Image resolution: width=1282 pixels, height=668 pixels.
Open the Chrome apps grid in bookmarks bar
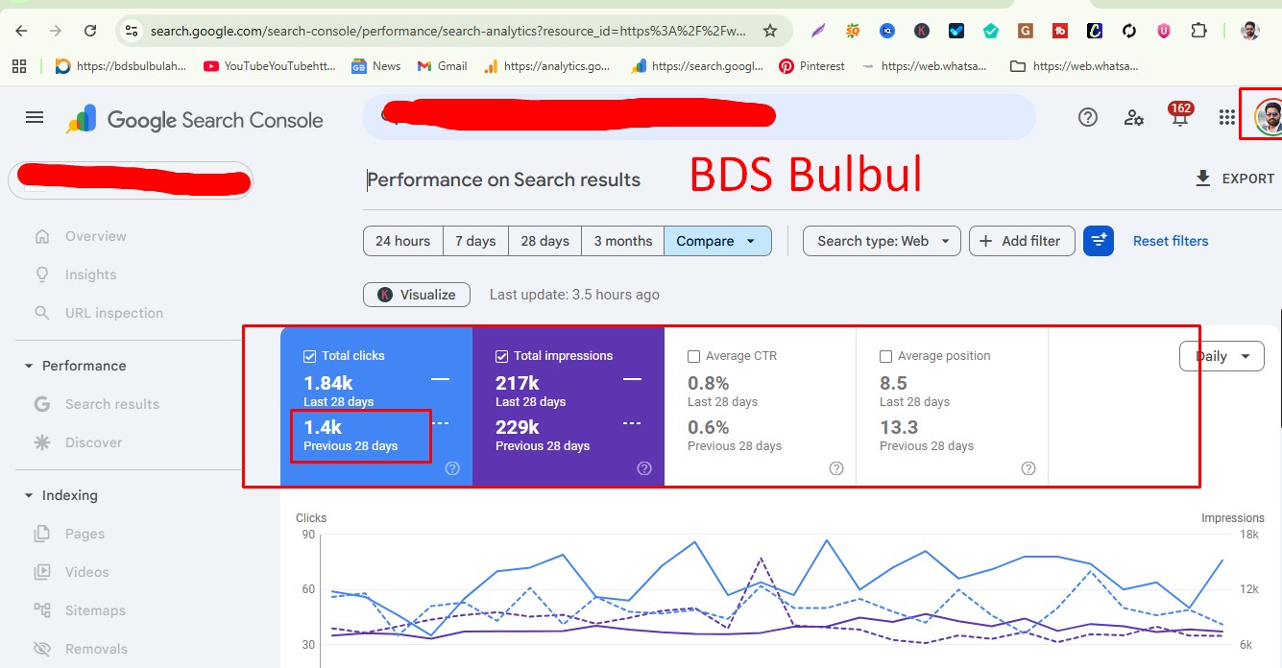coord(19,66)
